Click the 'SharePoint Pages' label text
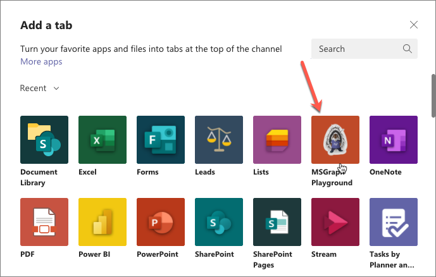436x277 pixels. tap(273, 259)
